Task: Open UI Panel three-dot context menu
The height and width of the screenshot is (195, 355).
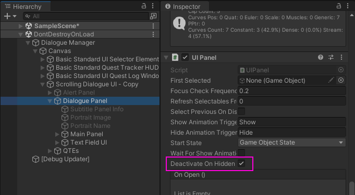Action: point(341,57)
